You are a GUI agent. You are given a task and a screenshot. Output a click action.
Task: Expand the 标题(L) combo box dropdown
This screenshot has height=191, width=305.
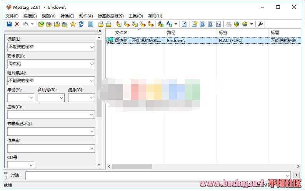coord(92,47)
